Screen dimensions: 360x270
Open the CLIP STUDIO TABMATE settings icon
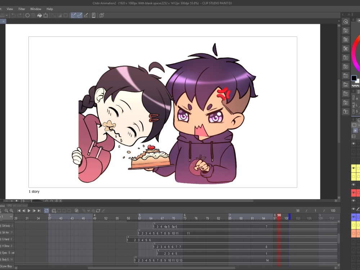click(94, 15)
